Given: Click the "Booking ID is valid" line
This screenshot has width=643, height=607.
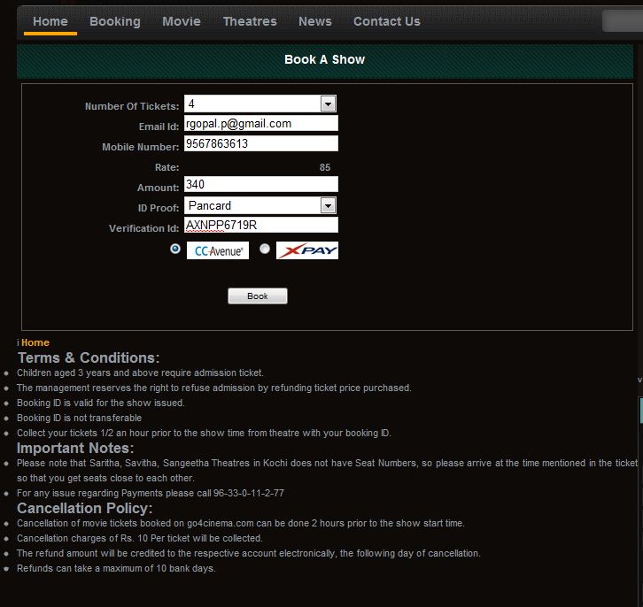Looking at the screenshot, I should point(100,403).
